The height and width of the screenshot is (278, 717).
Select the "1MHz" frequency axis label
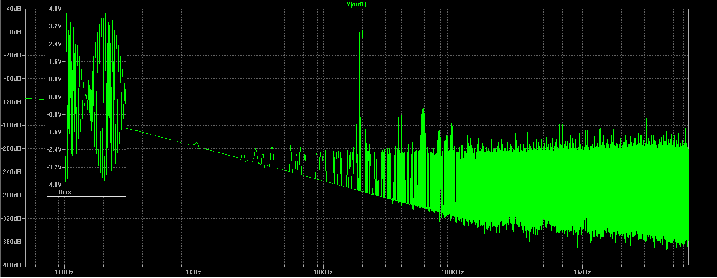(x=582, y=272)
